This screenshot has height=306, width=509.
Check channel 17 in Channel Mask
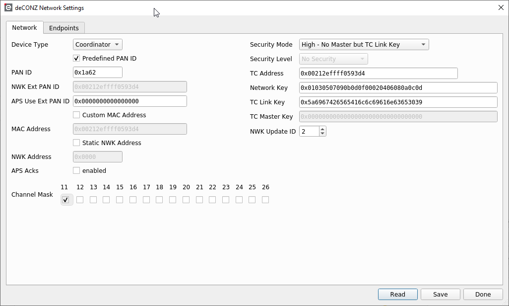(x=146, y=200)
